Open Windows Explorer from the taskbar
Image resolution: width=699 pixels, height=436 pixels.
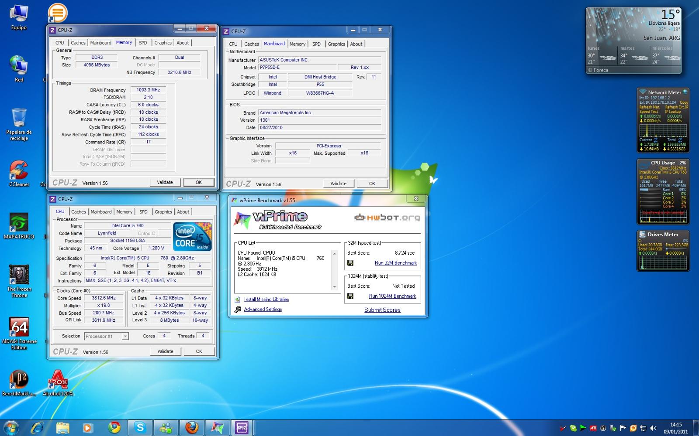coord(63,428)
